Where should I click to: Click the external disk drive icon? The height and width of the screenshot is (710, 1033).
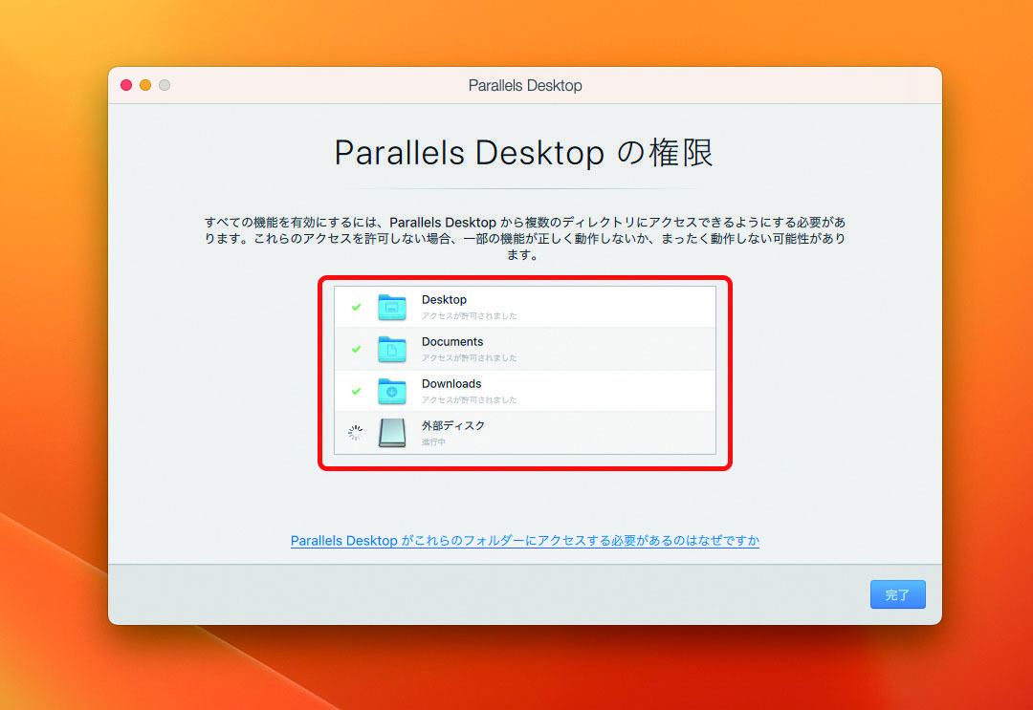pos(392,433)
